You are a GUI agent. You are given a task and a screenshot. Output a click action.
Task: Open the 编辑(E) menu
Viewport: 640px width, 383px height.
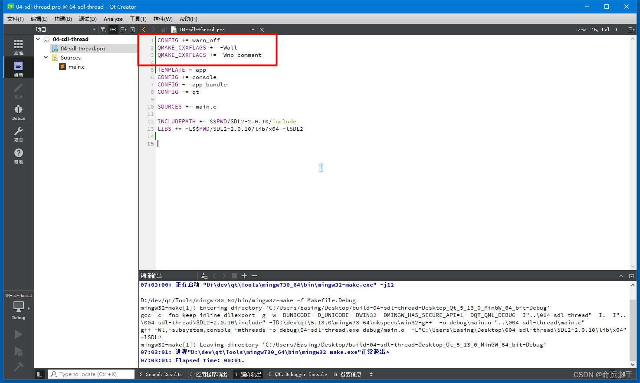pyautogui.click(x=39, y=19)
